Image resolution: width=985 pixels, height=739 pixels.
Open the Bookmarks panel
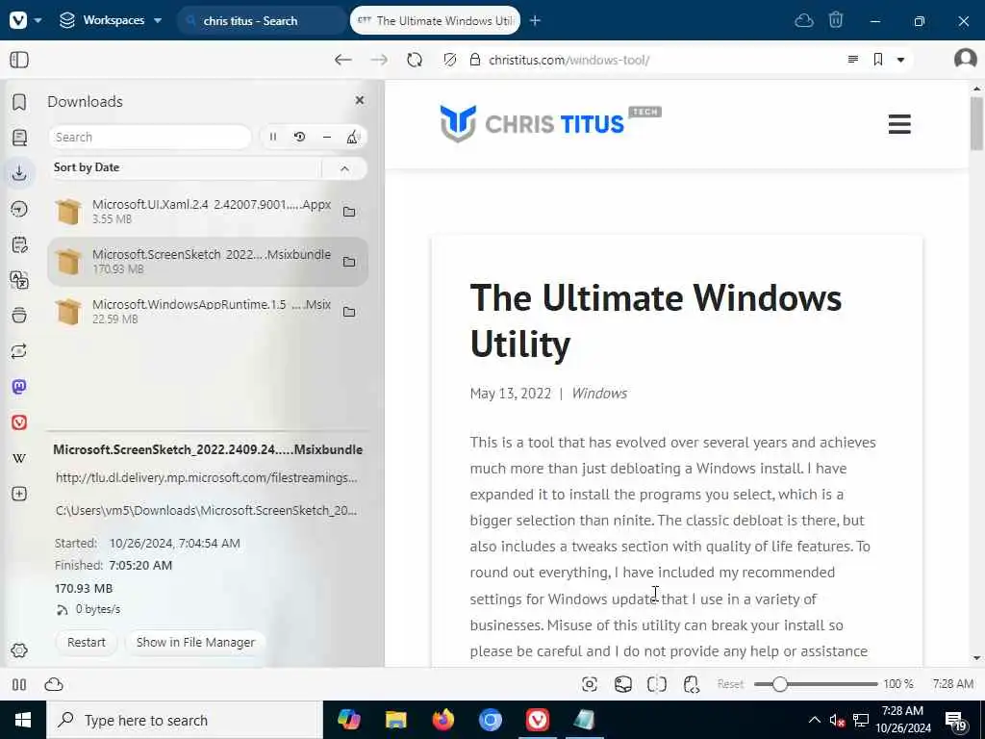pyautogui.click(x=19, y=102)
